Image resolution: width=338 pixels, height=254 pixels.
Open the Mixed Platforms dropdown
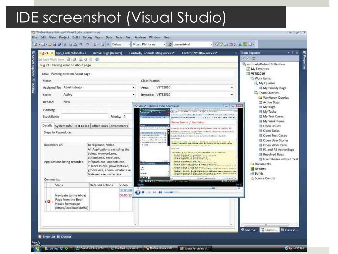click(164, 44)
